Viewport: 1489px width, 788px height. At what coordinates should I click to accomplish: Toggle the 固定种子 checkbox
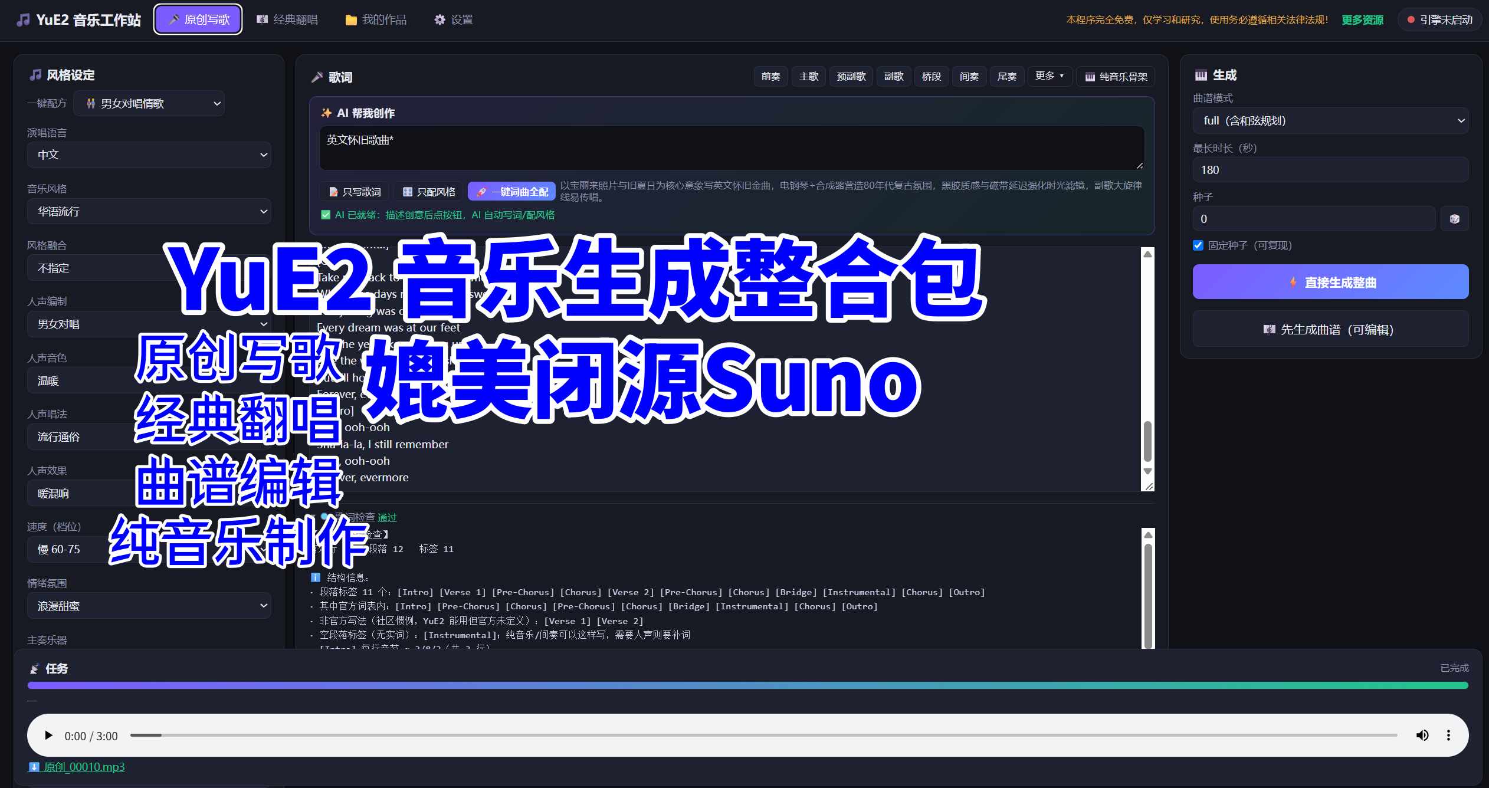(x=1198, y=245)
